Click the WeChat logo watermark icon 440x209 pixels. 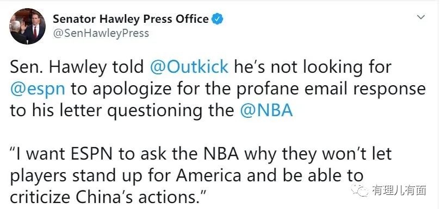coord(359,191)
